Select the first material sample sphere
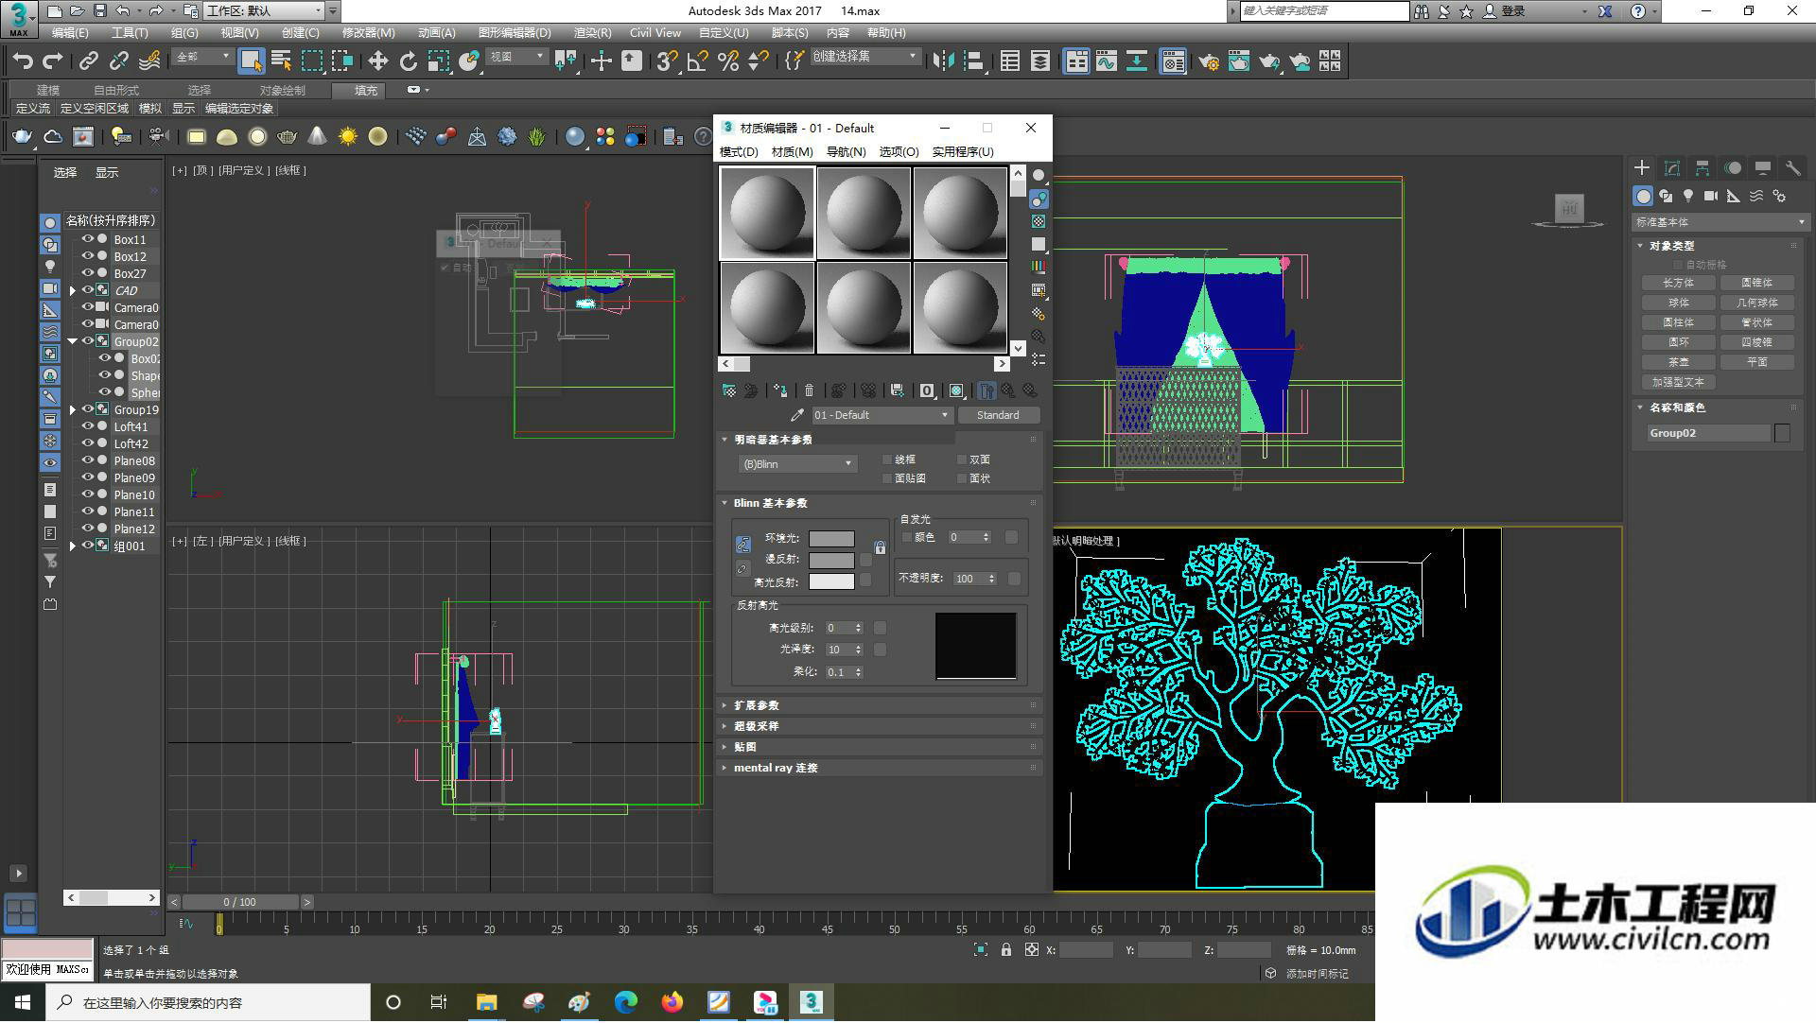This screenshot has width=1816, height=1023. coord(767,213)
